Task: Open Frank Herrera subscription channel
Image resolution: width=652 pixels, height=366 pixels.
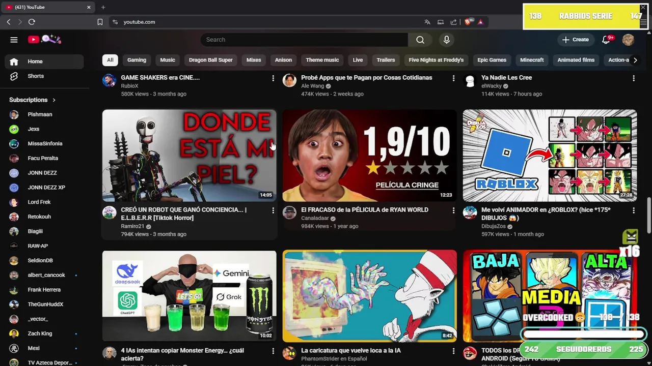Action: click(44, 290)
